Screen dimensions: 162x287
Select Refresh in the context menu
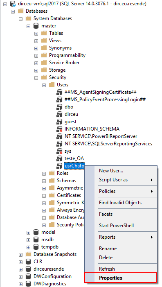[121, 269]
